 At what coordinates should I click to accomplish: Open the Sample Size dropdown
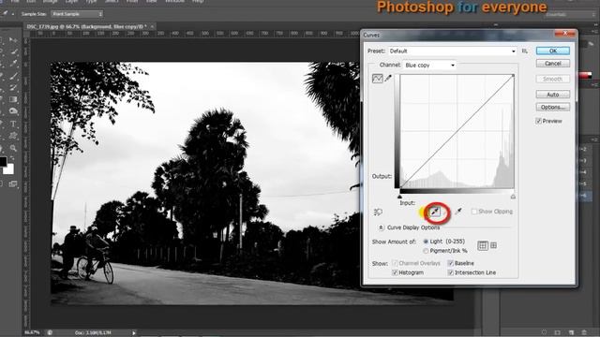77,14
